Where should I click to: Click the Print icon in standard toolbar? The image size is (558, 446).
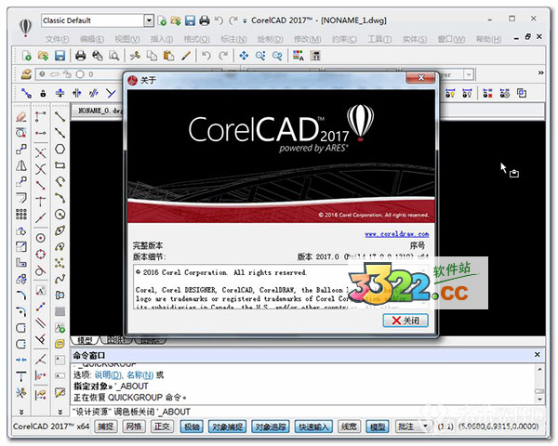(x=81, y=56)
